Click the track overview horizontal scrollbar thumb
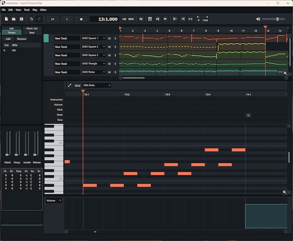 (134, 78)
